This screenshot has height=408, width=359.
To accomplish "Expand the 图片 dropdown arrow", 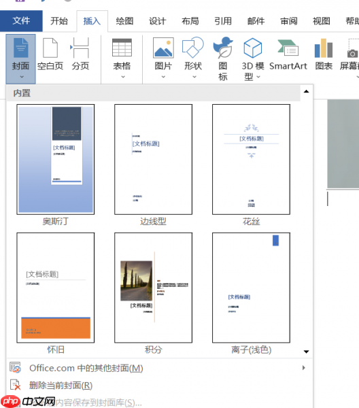I will [163, 77].
